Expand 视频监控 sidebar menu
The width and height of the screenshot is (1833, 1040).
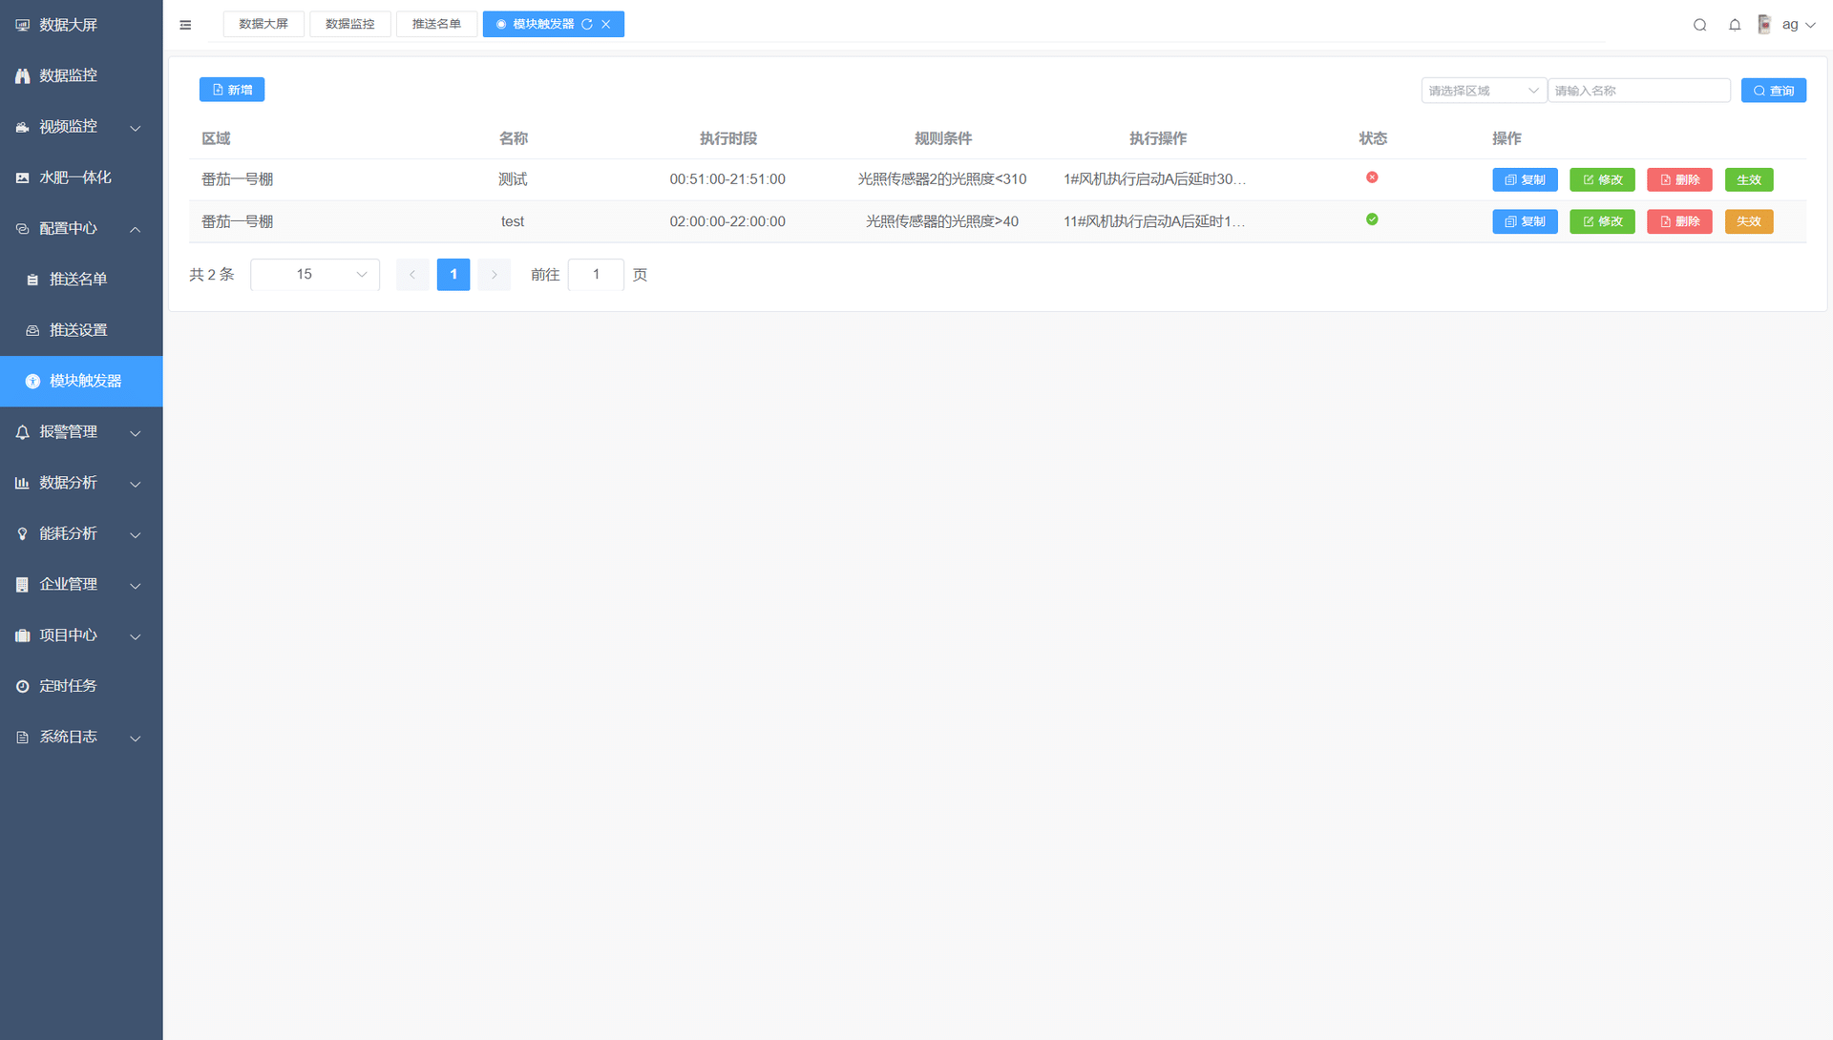[81, 127]
